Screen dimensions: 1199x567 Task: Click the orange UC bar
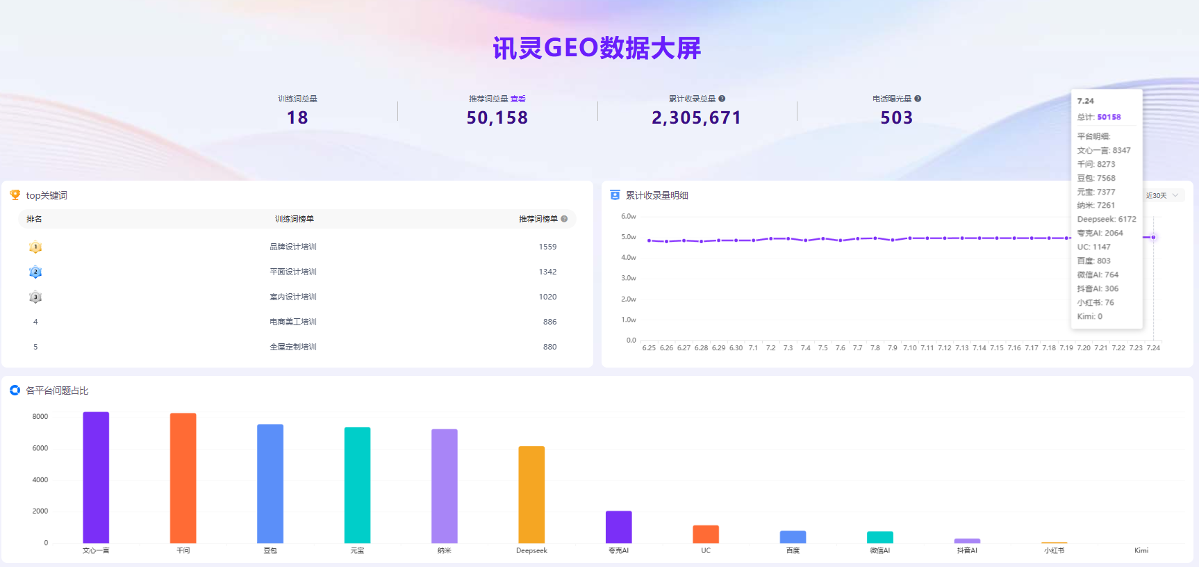click(706, 534)
